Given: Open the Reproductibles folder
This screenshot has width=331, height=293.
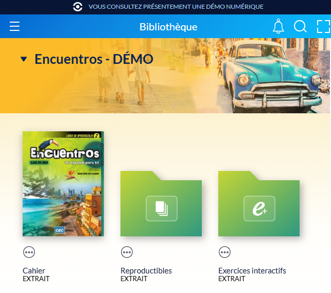Looking at the screenshot, I should coord(161,203).
